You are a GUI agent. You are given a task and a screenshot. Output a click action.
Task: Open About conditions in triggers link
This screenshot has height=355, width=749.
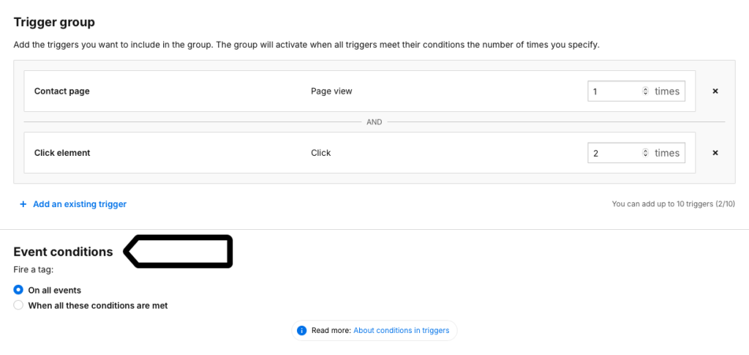pos(402,331)
